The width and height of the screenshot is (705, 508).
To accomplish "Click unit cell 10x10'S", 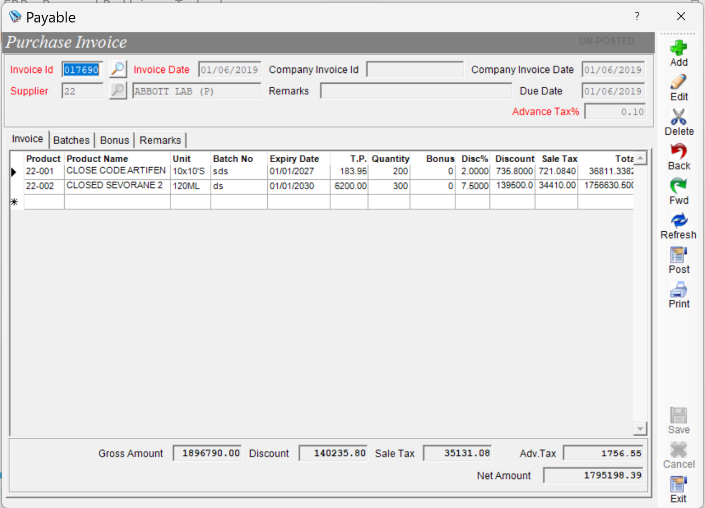I will tap(190, 172).
